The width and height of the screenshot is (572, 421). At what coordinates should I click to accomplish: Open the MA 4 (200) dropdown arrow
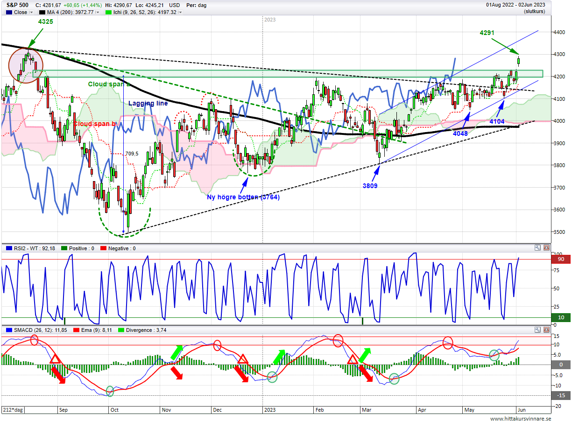[98, 13]
